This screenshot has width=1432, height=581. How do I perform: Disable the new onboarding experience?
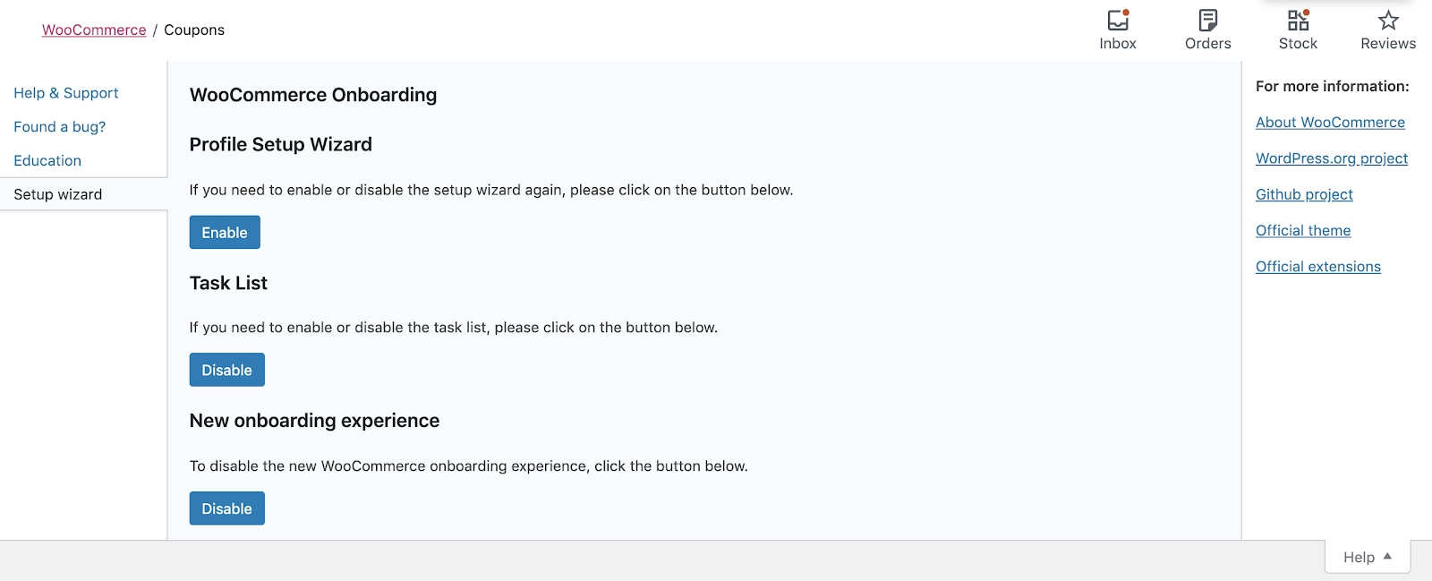[x=227, y=508]
